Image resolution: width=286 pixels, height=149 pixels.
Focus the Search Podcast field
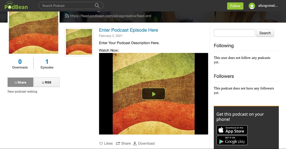[x=71, y=6]
